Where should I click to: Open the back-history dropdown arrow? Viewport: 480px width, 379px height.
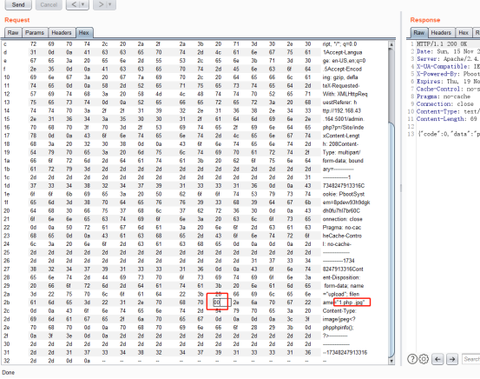point(83,4)
